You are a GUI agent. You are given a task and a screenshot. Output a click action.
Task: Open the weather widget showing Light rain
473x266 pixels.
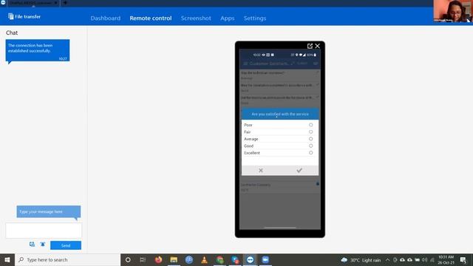361,260
